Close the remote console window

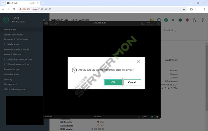point(158,23)
